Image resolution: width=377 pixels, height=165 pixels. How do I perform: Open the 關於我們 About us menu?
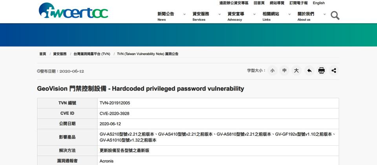click(306, 16)
